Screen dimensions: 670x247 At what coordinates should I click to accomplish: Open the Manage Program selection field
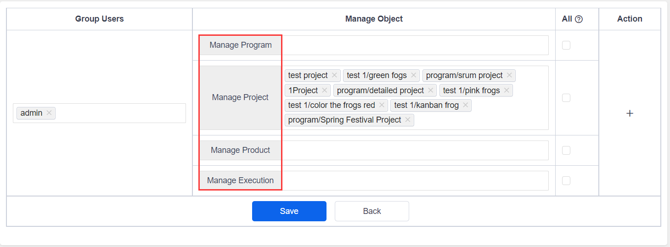point(415,45)
